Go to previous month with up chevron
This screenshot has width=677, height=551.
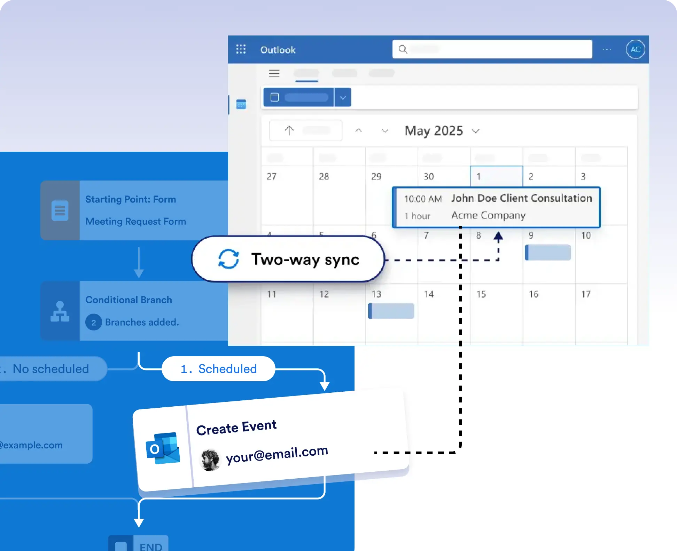[358, 130]
